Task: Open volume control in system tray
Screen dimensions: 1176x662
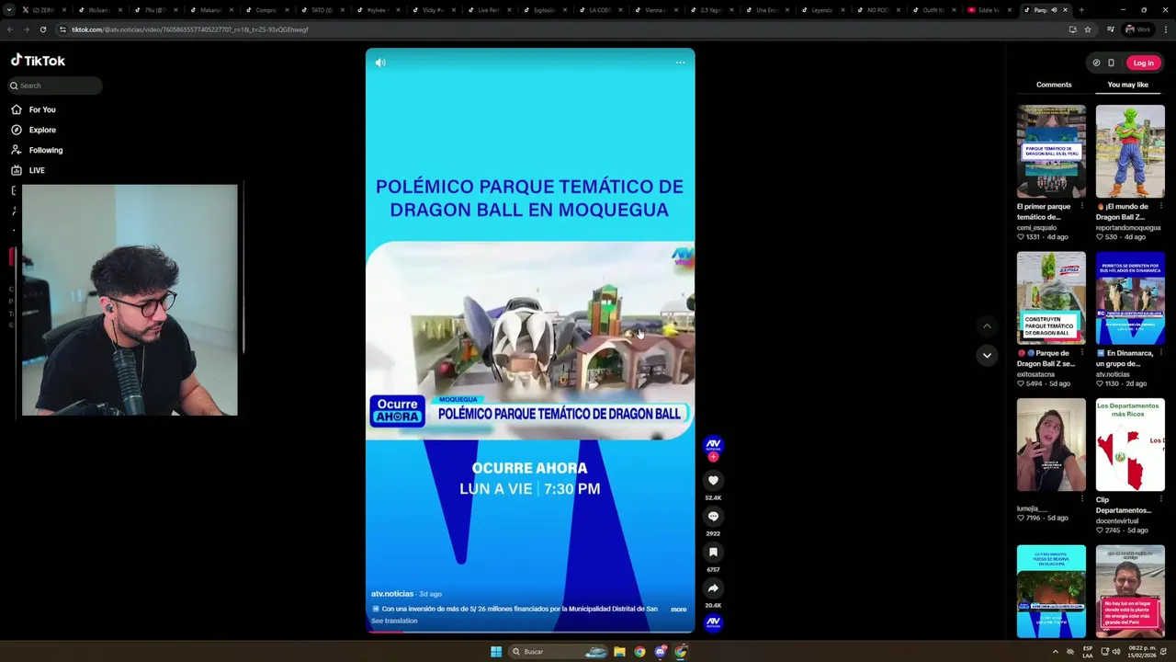Action: click(x=1116, y=652)
